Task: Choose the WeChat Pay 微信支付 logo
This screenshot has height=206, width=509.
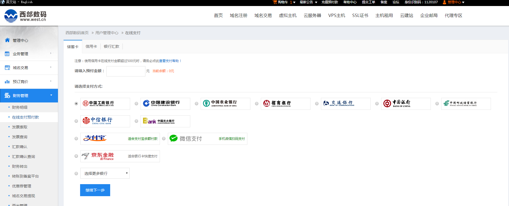Action: pos(186,139)
